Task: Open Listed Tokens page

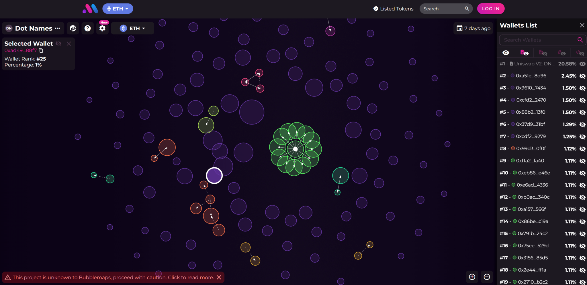Action: [393, 9]
